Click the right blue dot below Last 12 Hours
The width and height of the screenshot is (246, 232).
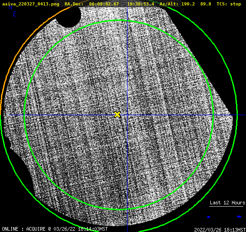tap(239, 217)
